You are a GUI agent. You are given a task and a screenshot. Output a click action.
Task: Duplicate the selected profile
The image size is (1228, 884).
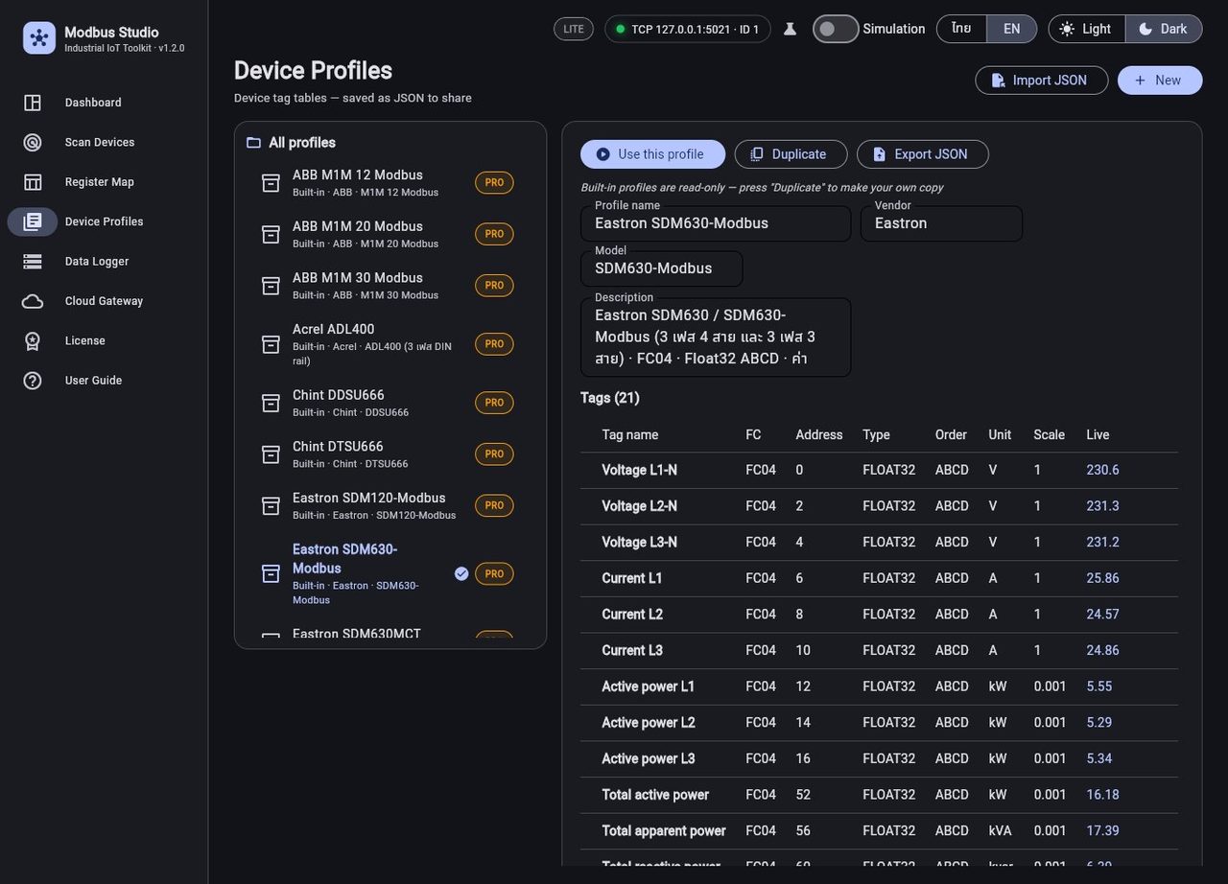tap(791, 154)
